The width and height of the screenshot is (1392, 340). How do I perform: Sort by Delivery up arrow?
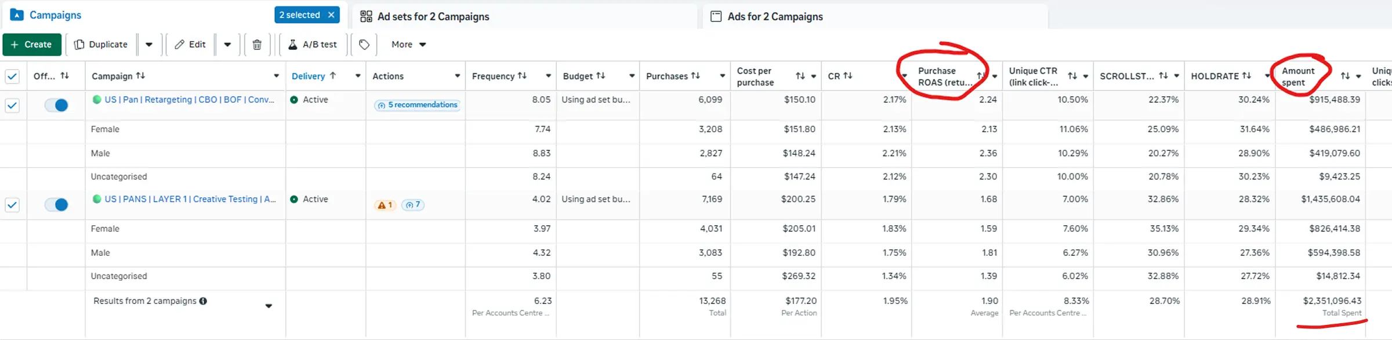(x=332, y=75)
